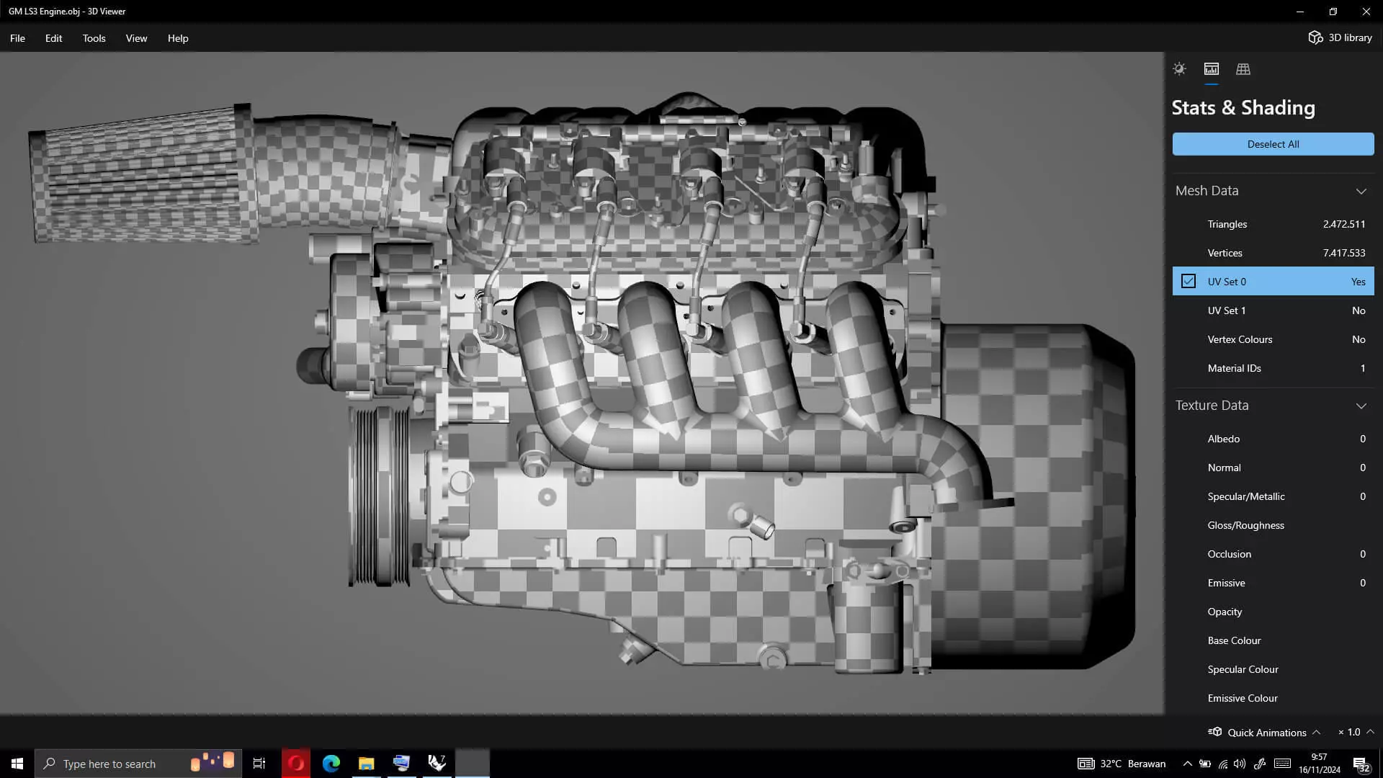Open the pen workspace tray icon

point(1260,764)
